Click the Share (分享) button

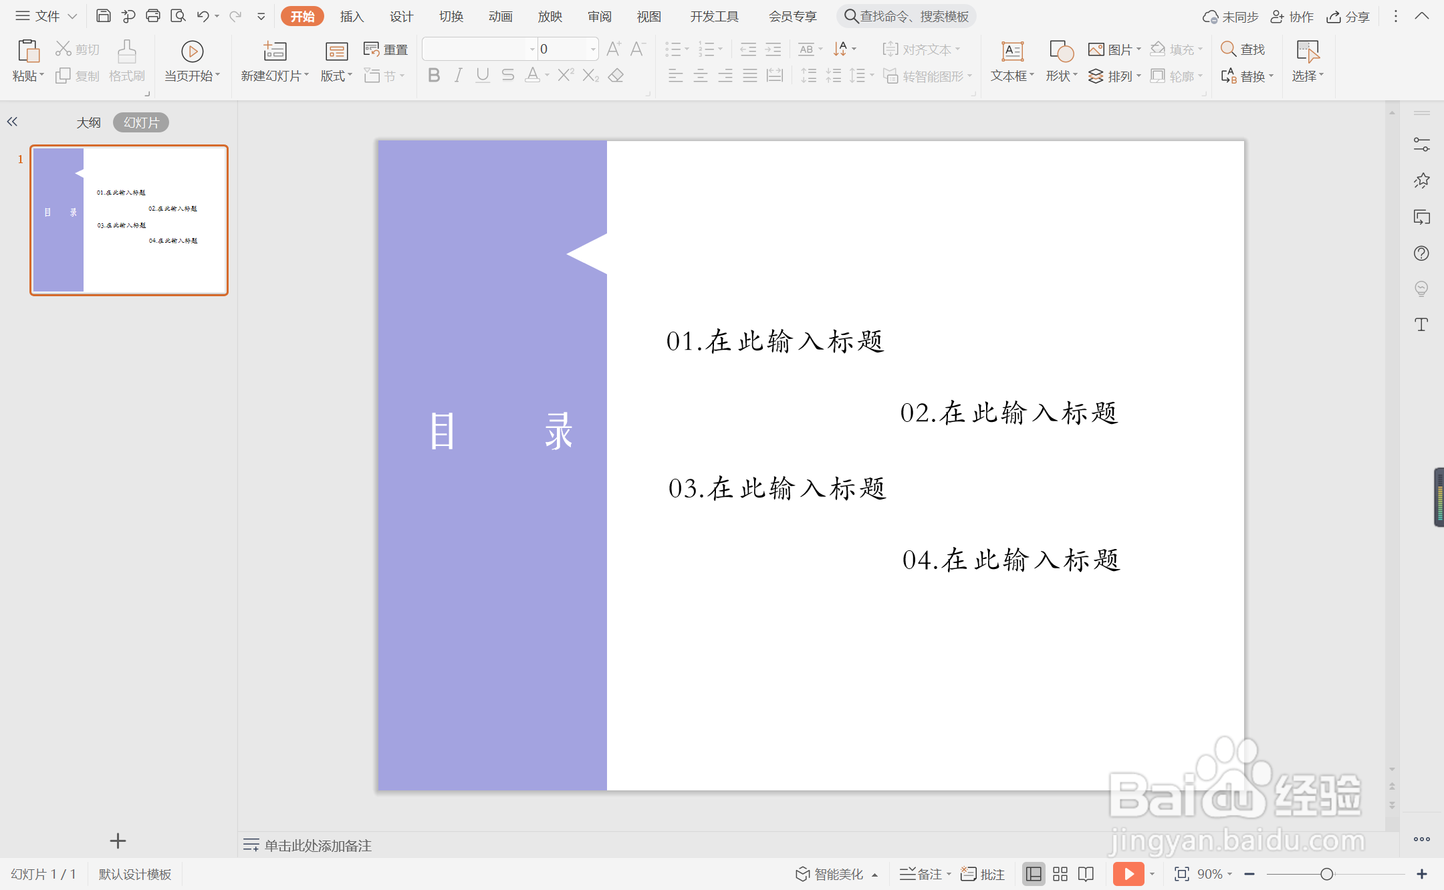pyautogui.click(x=1349, y=16)
